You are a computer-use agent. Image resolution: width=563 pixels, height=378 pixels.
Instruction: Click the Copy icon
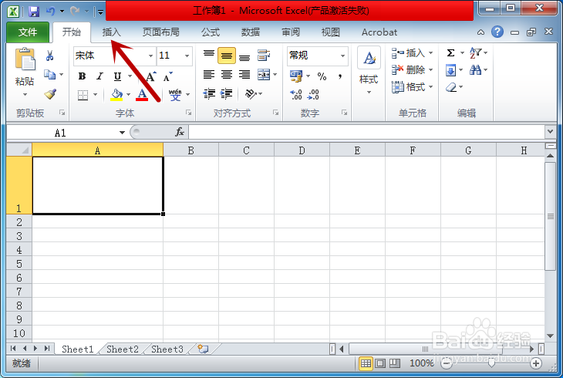click(x=49, y=74)
